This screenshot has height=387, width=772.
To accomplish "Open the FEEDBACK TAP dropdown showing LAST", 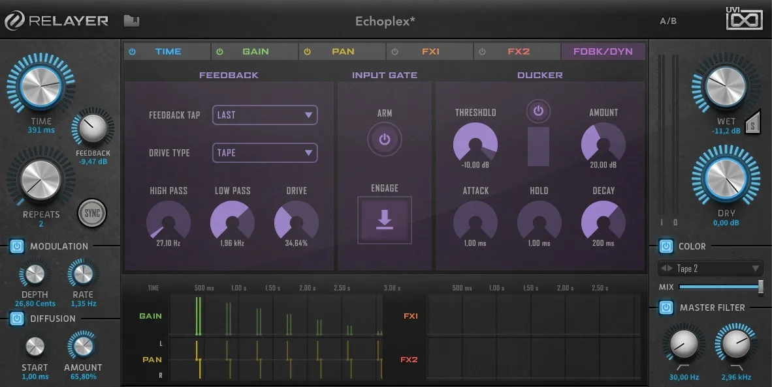I will coord(265,115).
